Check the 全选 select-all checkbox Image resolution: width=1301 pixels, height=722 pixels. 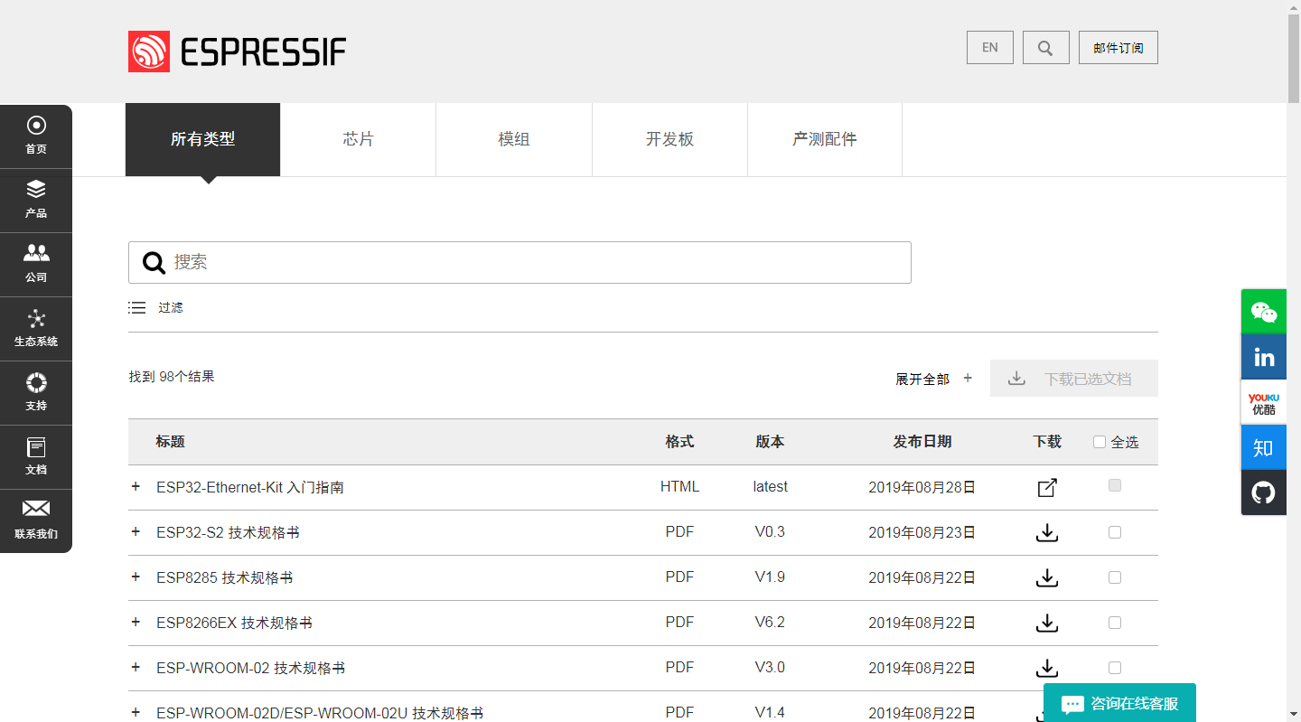[x=1100, y=442]
